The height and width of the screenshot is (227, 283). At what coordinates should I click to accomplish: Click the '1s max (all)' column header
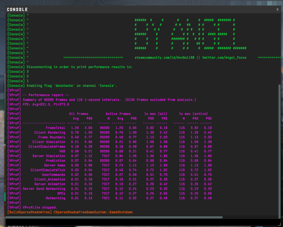pos(156,114)
